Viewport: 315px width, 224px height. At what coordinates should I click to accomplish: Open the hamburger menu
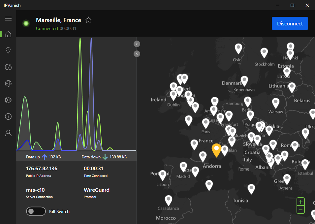coord(8,19)
